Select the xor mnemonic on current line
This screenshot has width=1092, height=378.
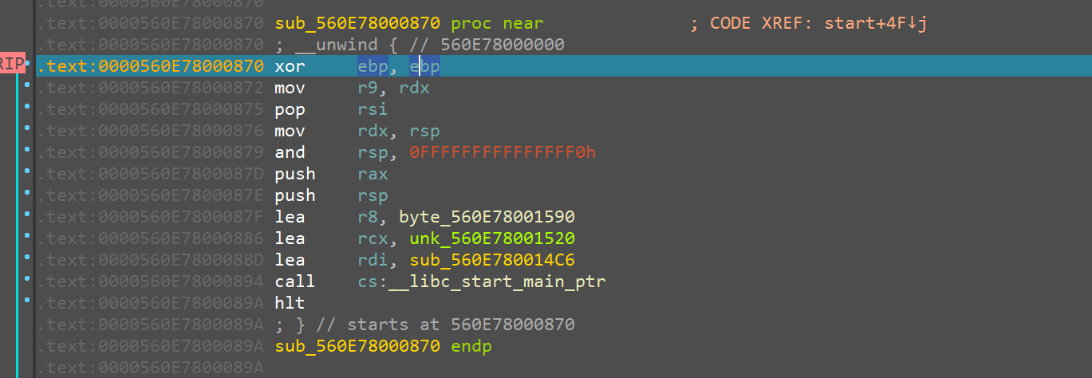pyautogui.click(x=290, y=66)
